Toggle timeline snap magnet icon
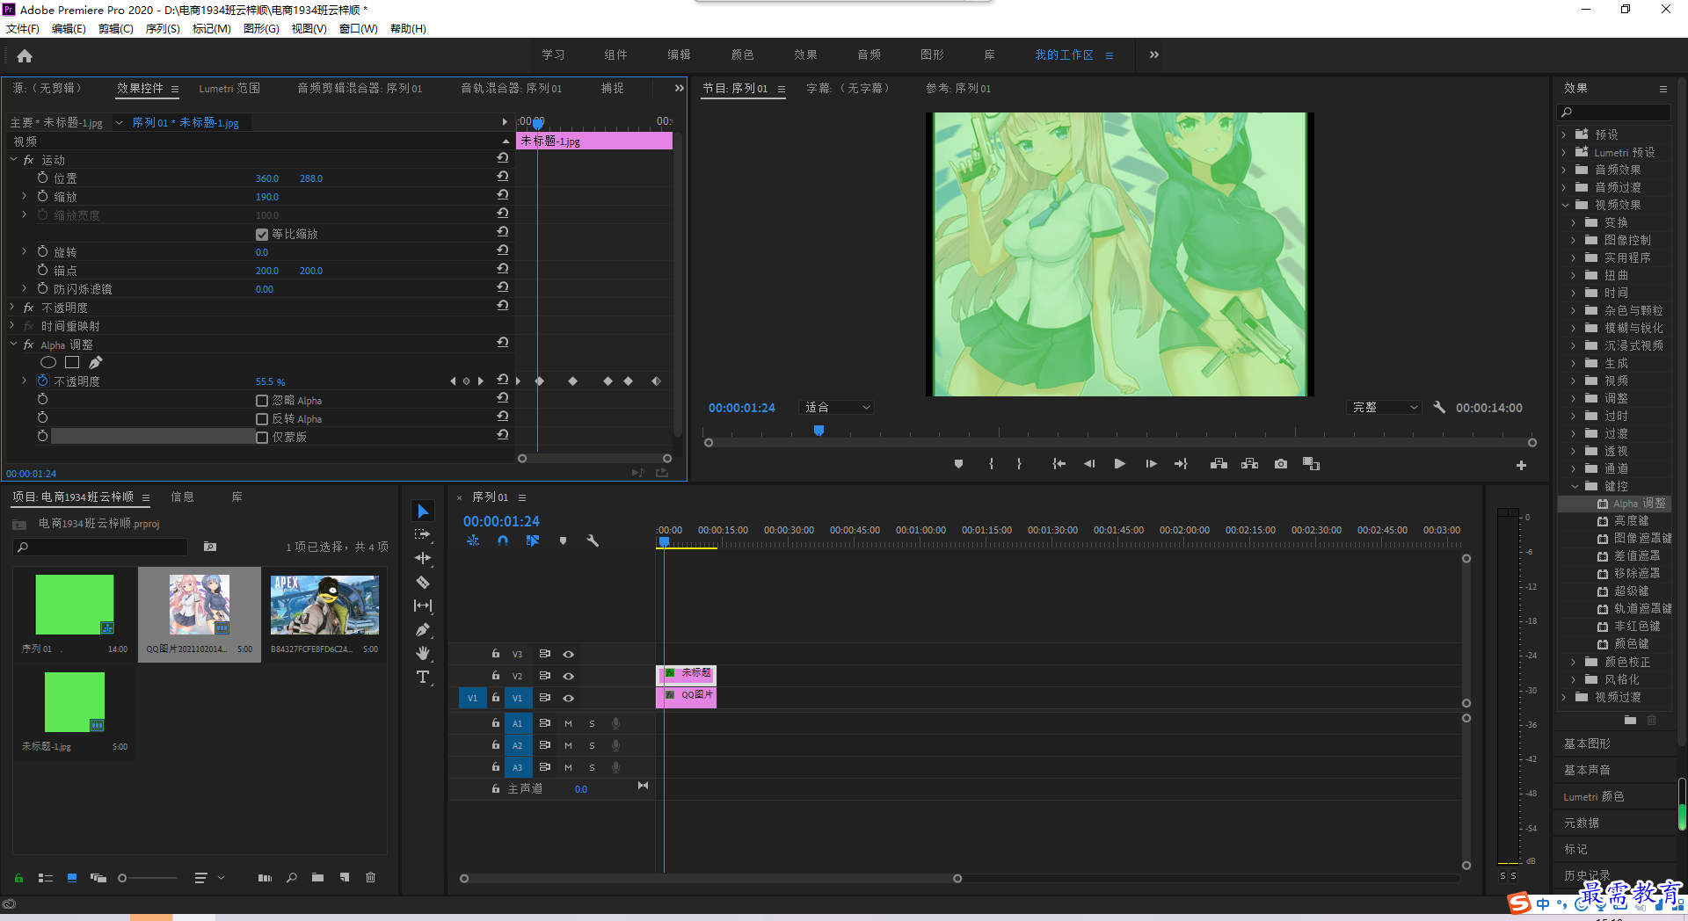Image resolution: width=1688 pixels, height=921 pixels. pos(503,541)
